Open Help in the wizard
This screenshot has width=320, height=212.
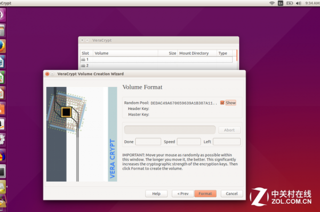pos(156,194)
